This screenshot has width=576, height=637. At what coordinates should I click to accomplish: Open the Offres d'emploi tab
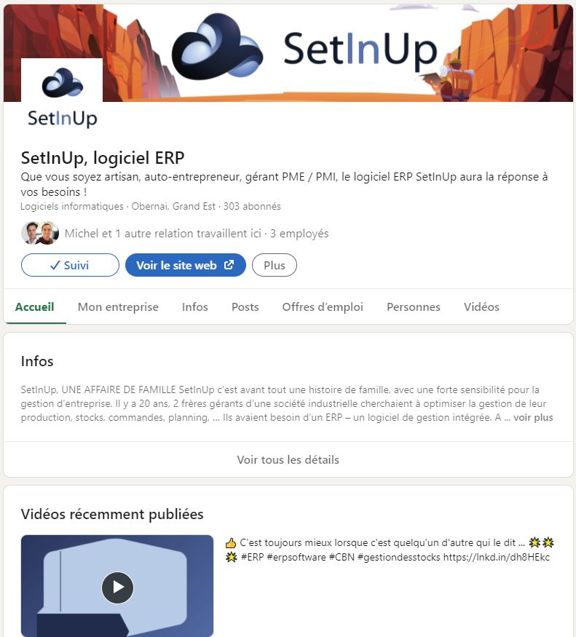323,306
